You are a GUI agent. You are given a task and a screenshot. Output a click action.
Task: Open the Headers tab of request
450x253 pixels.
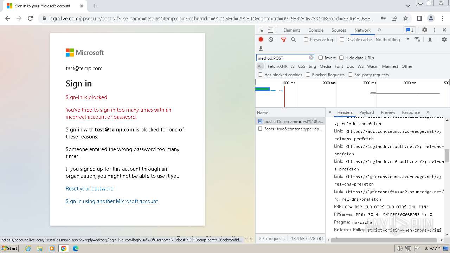click(x=345, y=112)
